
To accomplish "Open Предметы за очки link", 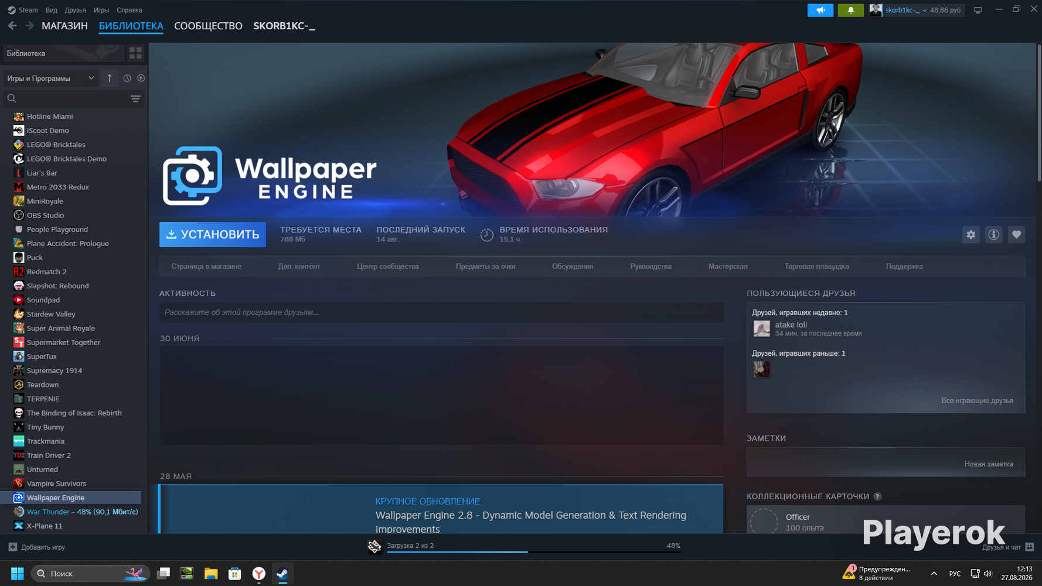I will (486, 267).
